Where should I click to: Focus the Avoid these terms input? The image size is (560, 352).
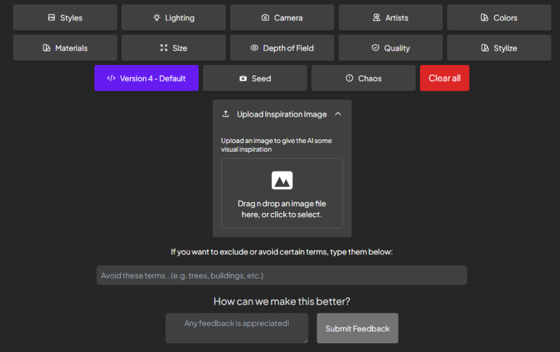pyautogui.click(x=282, y=275)
